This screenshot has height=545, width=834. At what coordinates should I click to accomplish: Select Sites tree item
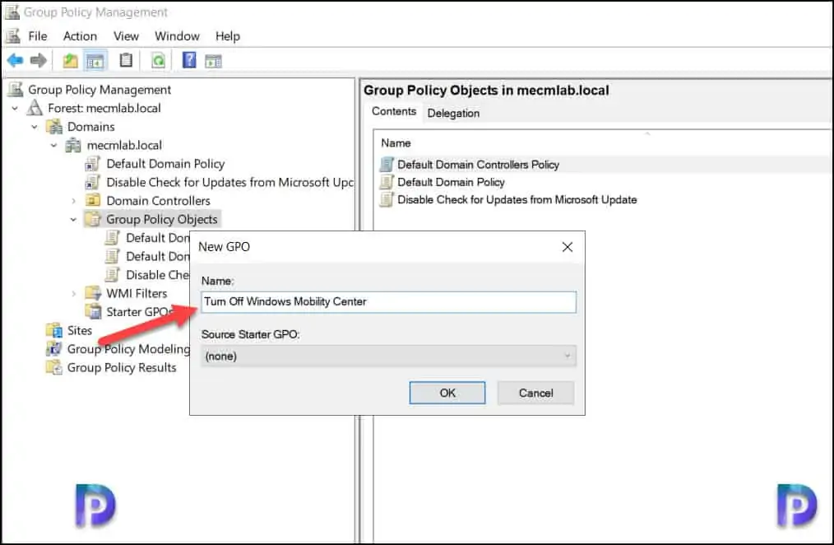point(79,330)
